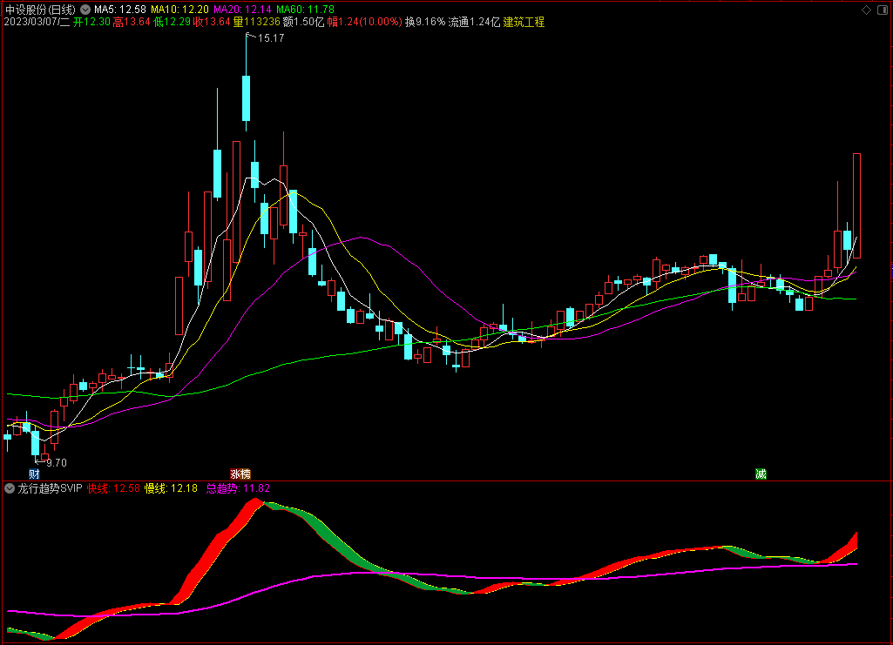Open the dropdown beside 中设股份(日线)
Viewport: 893px width, 645px height.
coord(85,10)
